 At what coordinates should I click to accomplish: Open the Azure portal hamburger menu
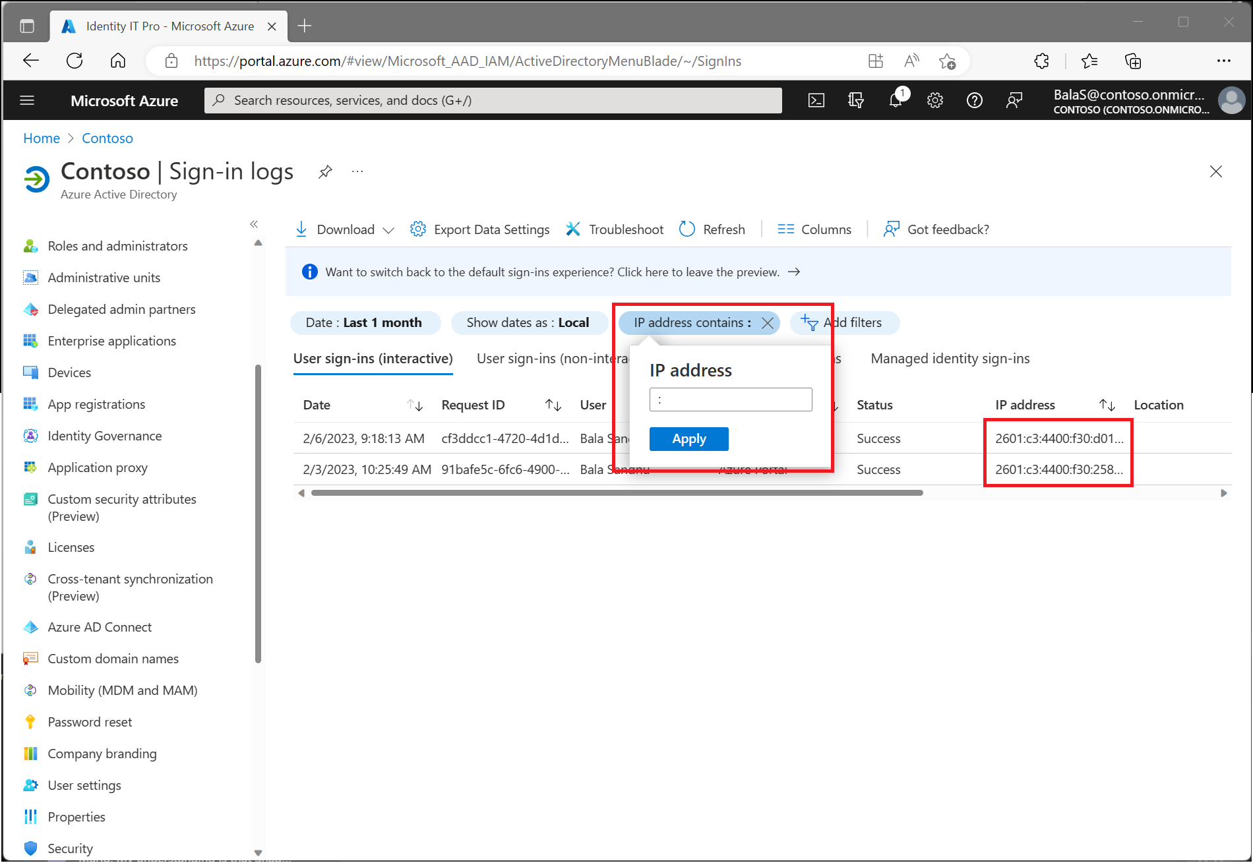[x=27, y=100]
